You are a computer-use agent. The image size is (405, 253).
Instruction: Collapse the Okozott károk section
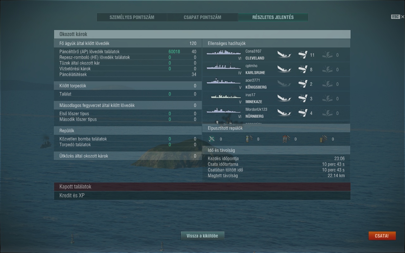click(x=202, y=34)
